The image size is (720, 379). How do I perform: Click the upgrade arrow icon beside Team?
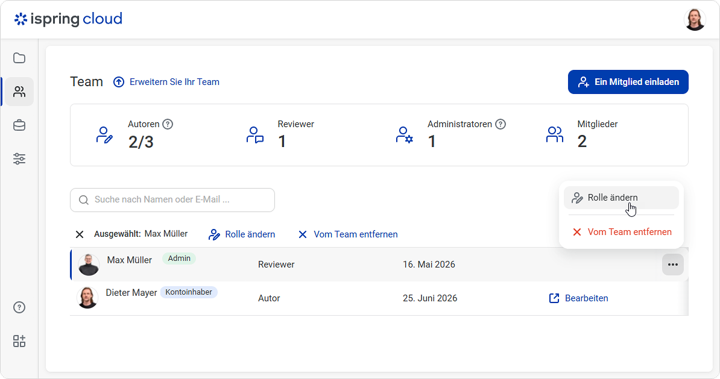click(x=119, y=82)
